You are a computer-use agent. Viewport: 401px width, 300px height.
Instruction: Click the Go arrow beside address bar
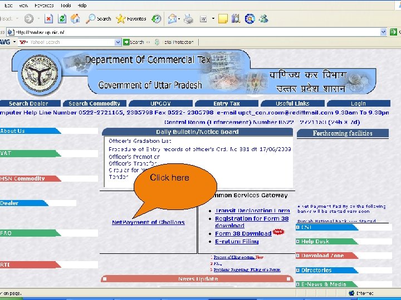pos(393,32)
